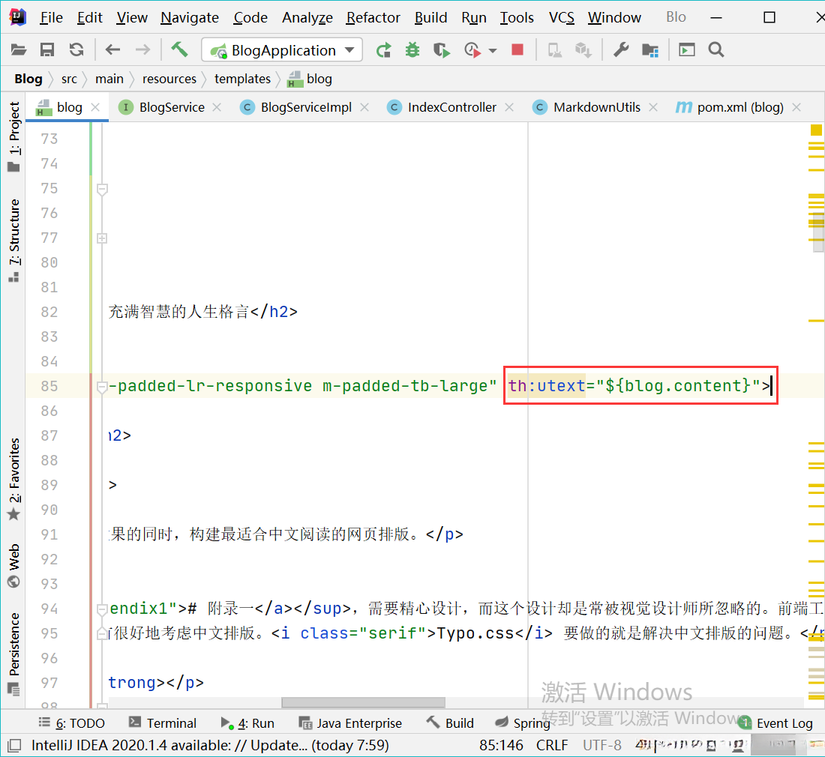
Task: Open the Java Enterprise tool window
Action: 350,723
